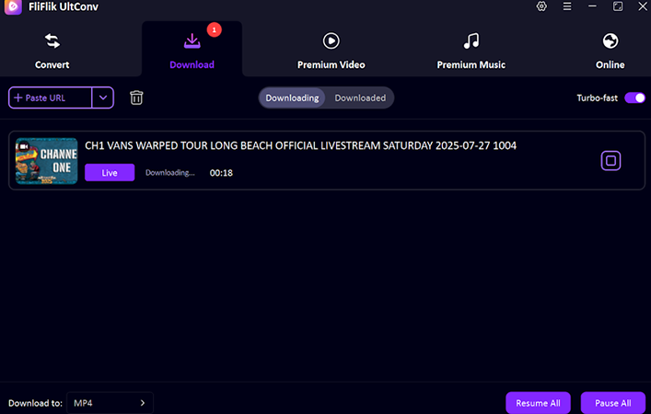Click Pause All button
Image resolution: width=651 pixels, height=414 pixels.
613,403
